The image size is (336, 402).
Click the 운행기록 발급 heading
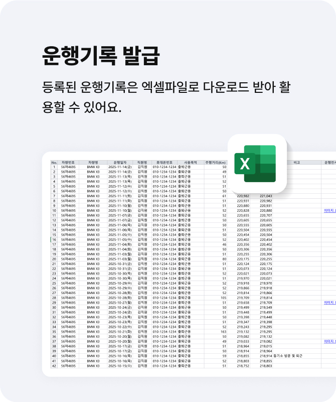point(101,56)
